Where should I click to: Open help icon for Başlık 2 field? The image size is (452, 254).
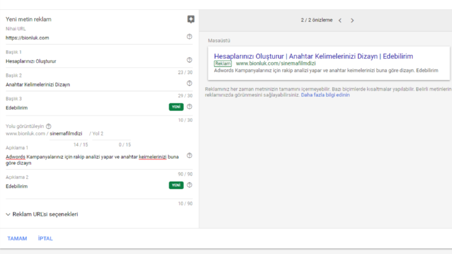click(x=189, y=83)
